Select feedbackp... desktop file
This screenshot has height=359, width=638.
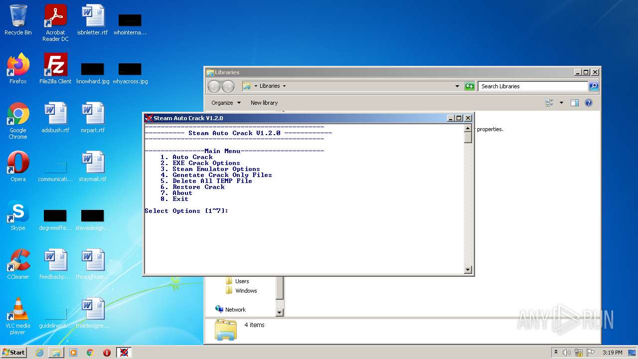coord(55,264)
